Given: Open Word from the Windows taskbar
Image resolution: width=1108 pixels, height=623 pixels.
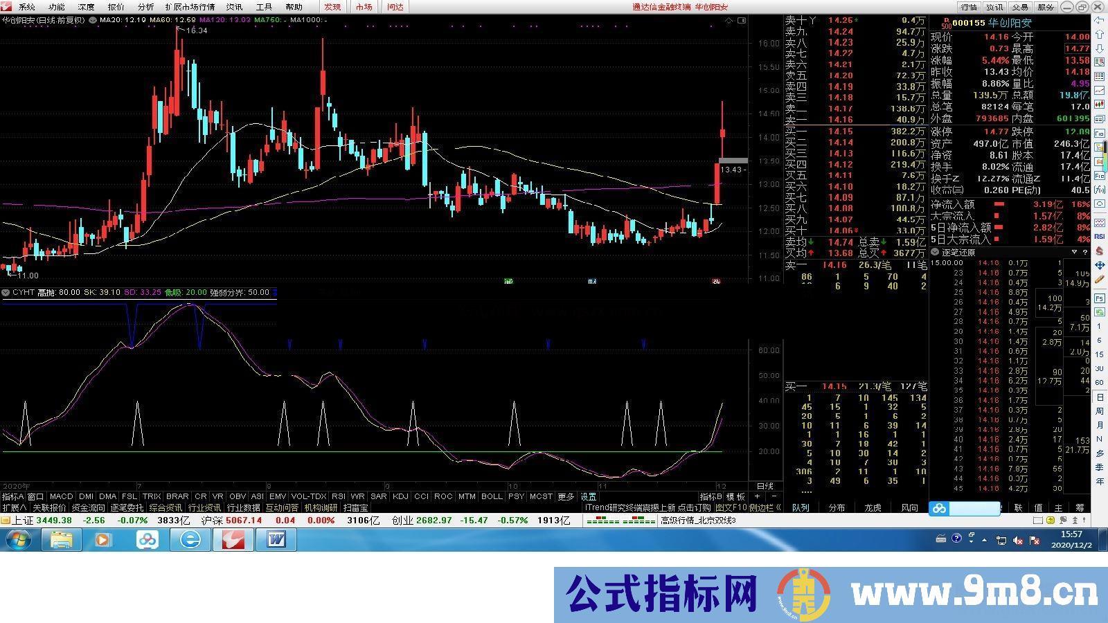Looking at the screenshot, I should click(x=276, y=541).
